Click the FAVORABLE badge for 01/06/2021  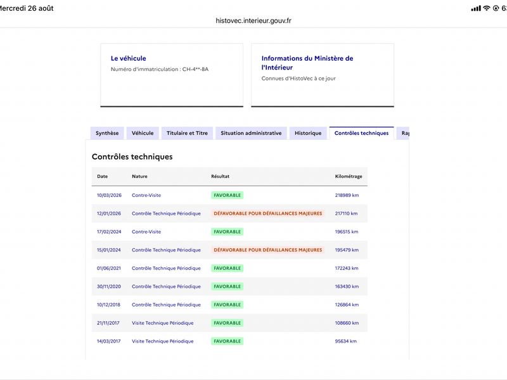pyautogui.click(x=228, y=268)
